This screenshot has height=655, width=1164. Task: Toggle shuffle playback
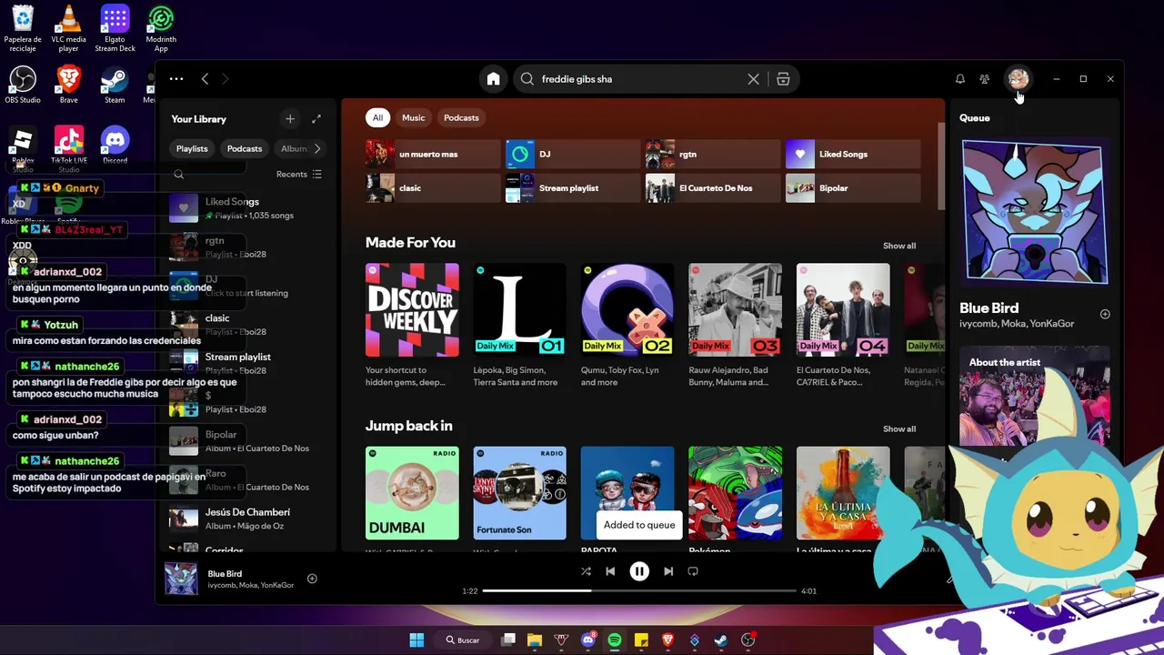[586, 571]
